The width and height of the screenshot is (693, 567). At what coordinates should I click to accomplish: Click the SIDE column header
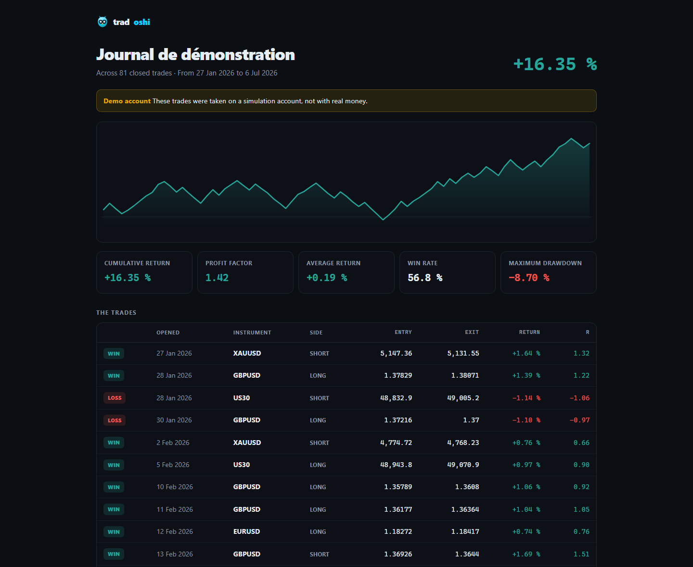tap(316, 333)
